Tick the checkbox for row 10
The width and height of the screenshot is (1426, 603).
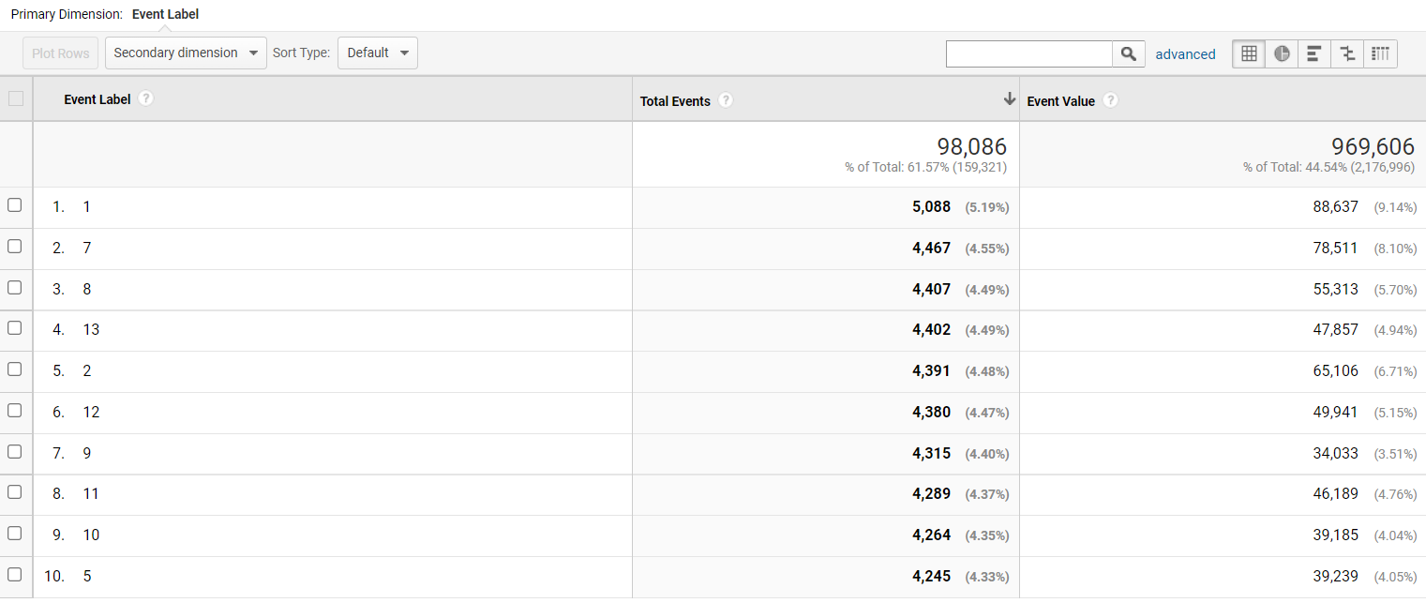(15, 574)
